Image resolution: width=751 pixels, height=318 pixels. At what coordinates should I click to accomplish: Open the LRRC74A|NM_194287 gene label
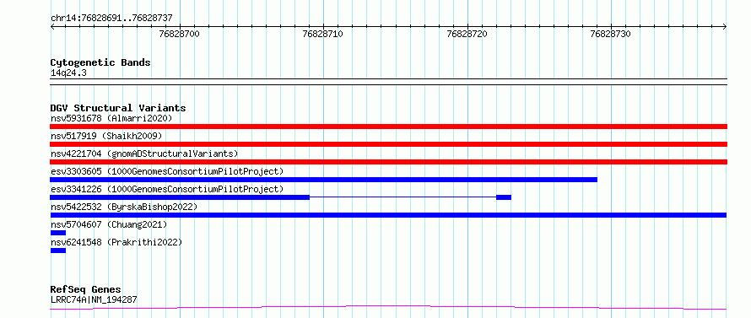tap(94, 299)
